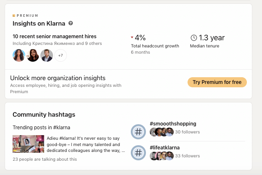Open 10 recent senior management hires
This screenshot has height=175, width=262.
click(55, 37)
